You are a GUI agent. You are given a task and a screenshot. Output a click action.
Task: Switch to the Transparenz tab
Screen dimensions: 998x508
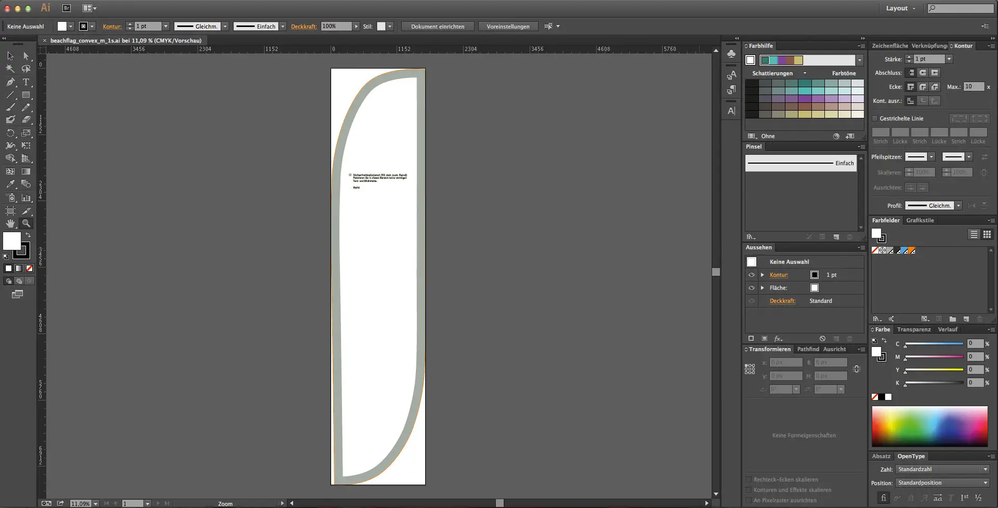(913, 329)
